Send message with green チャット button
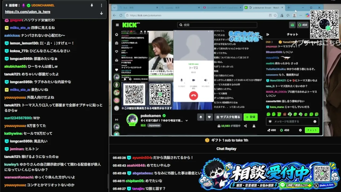The image size is (341, 192). click(312, 130)
